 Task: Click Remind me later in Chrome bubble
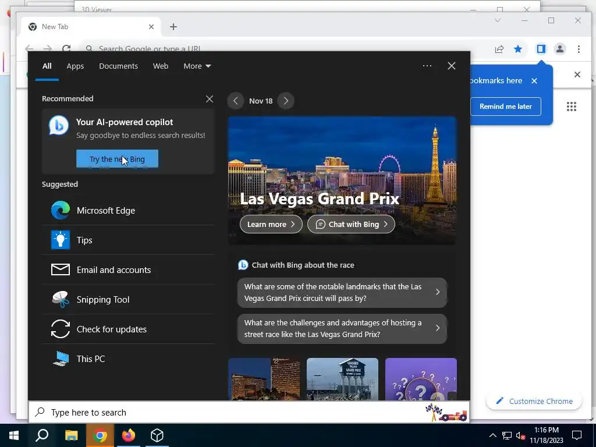click(506, 107)
